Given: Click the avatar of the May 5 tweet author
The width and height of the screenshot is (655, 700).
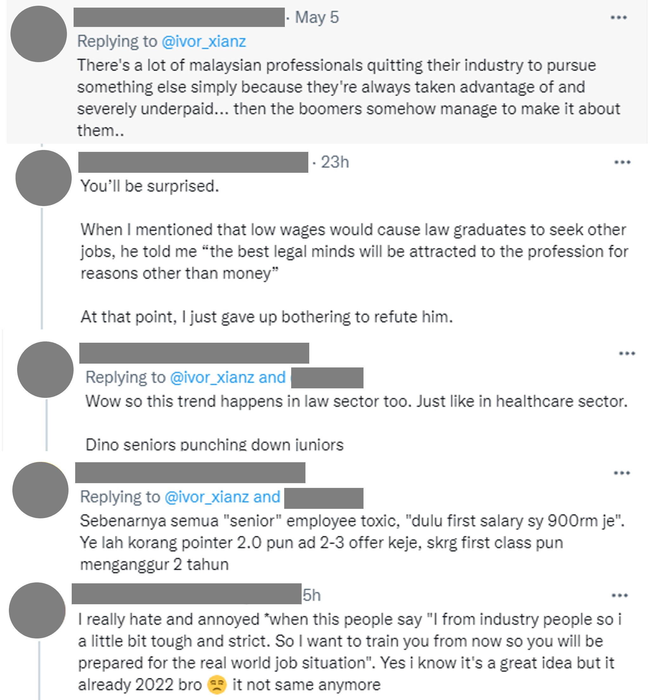Looking at the screenshot, I should [39, 34].
